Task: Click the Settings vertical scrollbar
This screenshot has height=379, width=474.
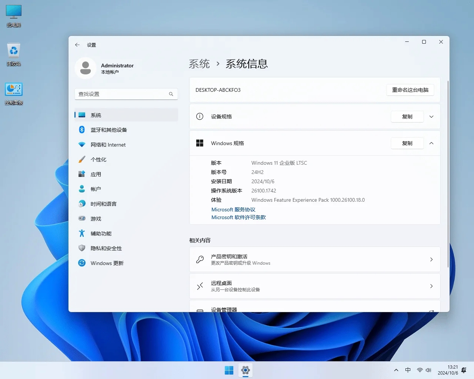Action: coord(448,174)
